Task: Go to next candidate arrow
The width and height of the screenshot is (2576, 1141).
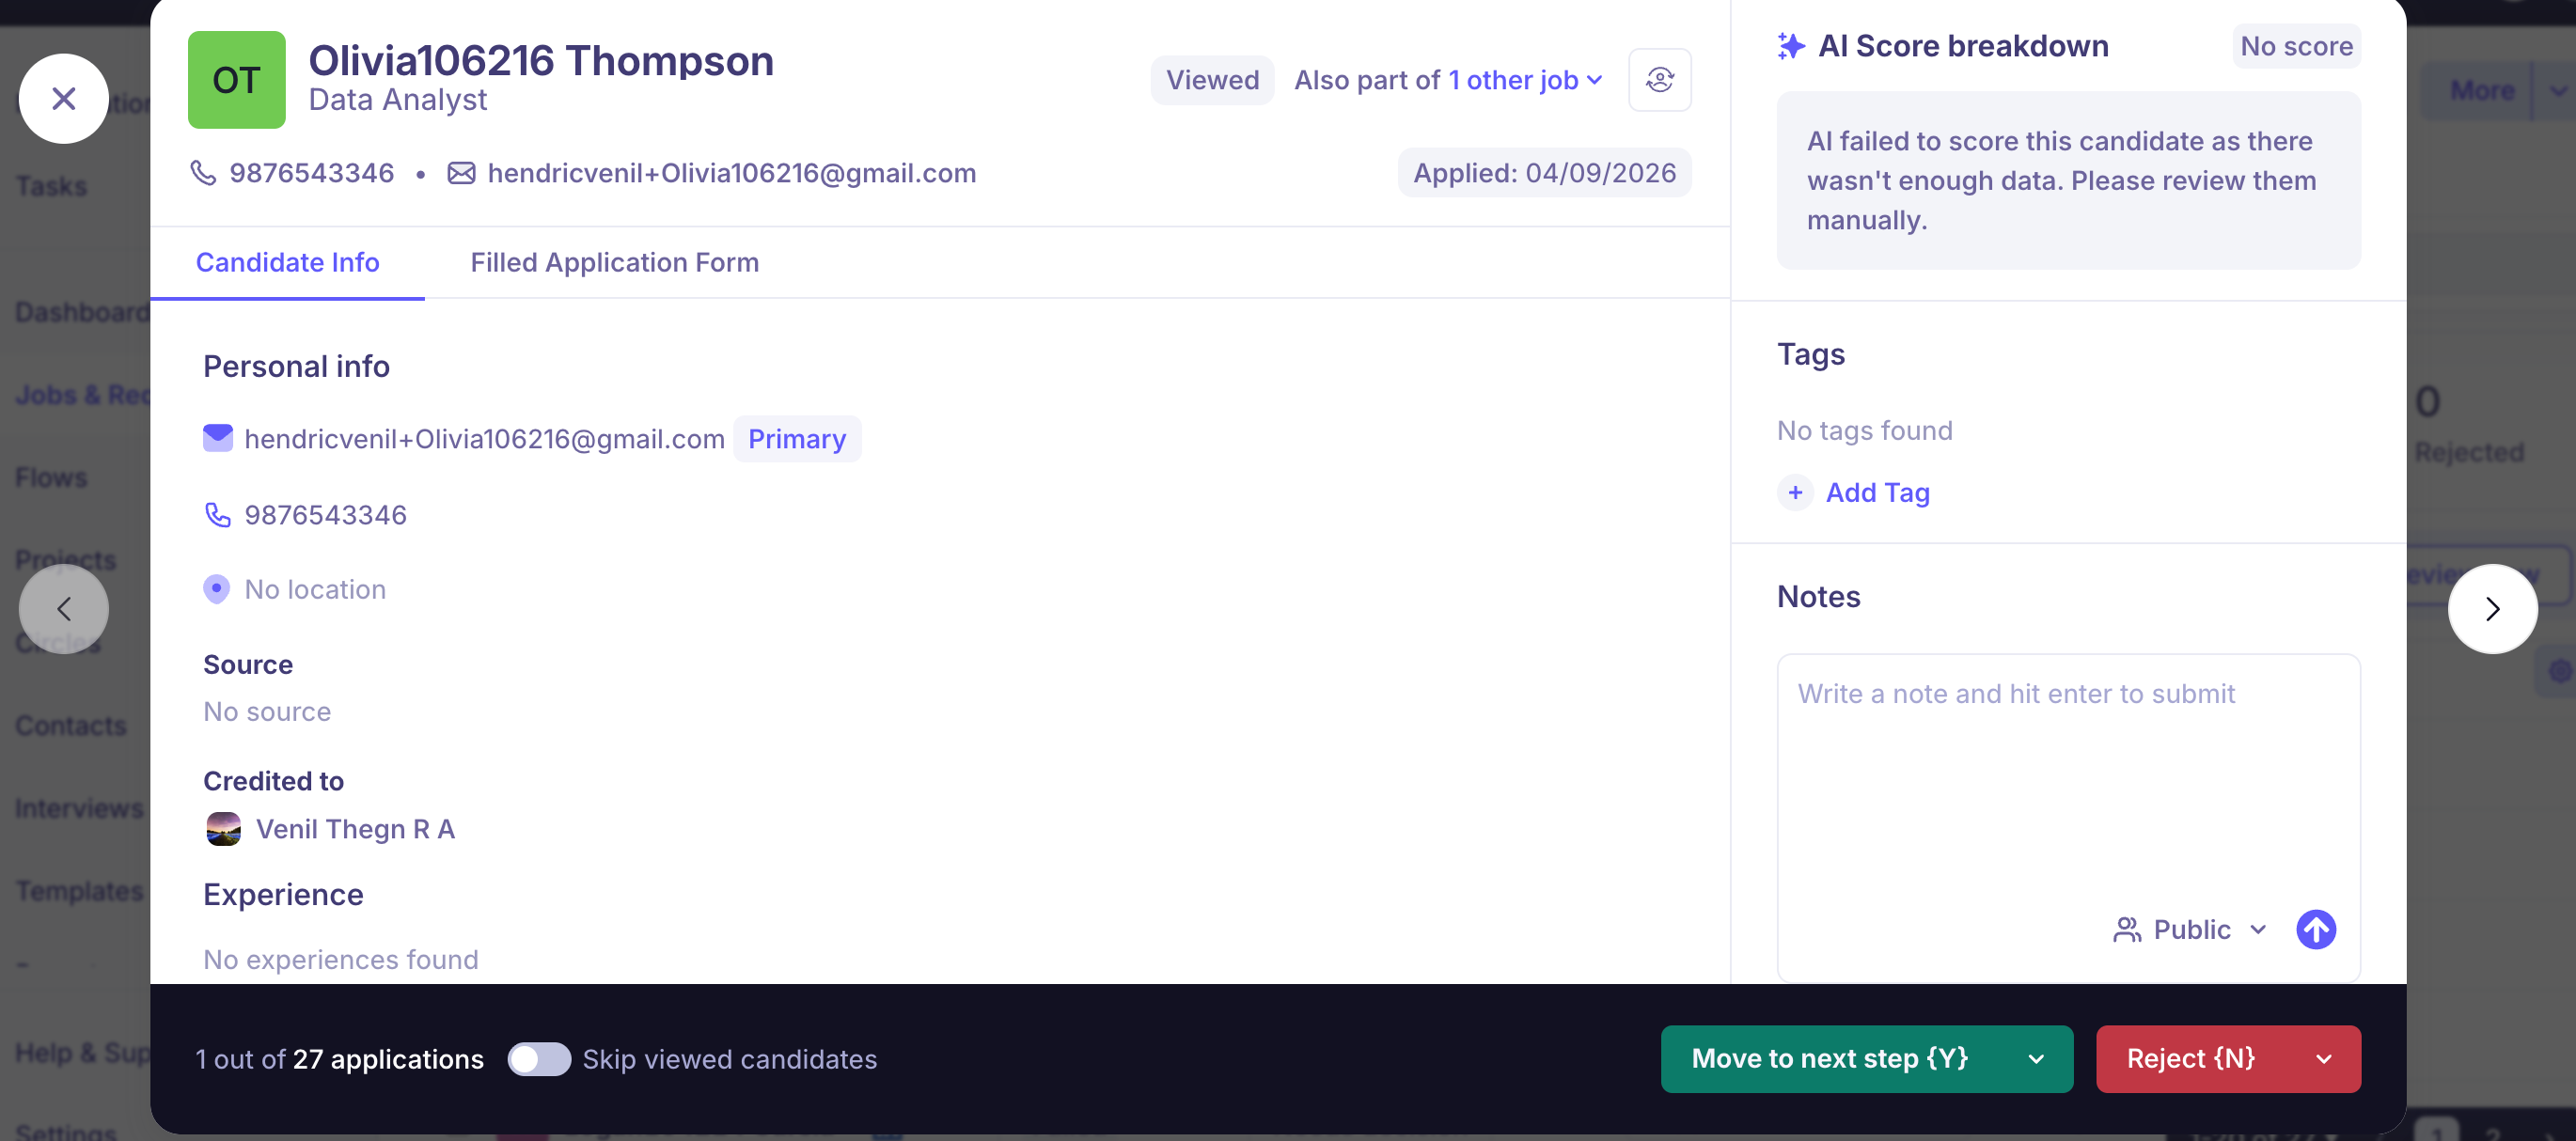Action: click(x=2492, y=608)
